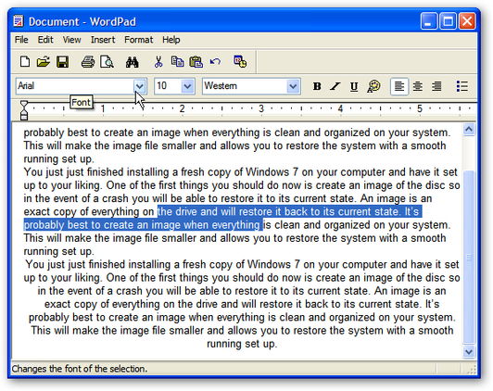Click the indent marker on the ruler
The image size is (493, 391).
[x=24, y=110]
